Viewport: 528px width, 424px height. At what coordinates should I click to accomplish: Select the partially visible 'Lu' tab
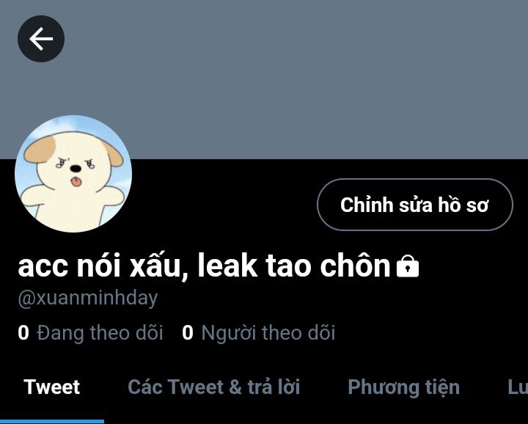point(518,387)
